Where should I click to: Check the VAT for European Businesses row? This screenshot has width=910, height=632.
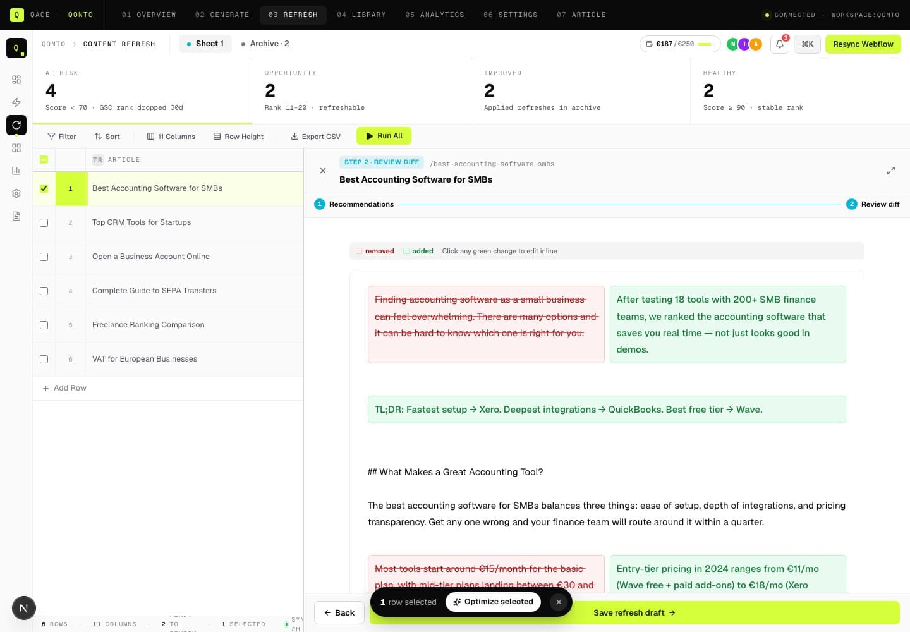click(x=44, y=359)
